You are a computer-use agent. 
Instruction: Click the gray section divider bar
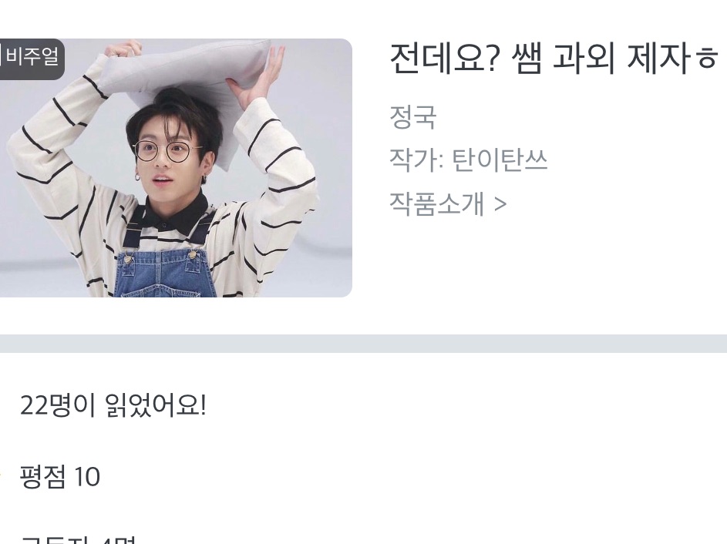click(x=364, y=344)
